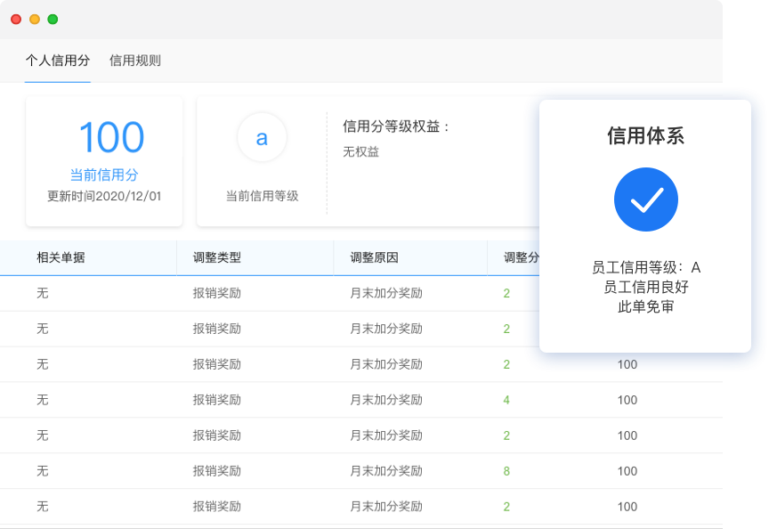
Task: Select the green score "4" in the table
Action: (x=506, y=400)
